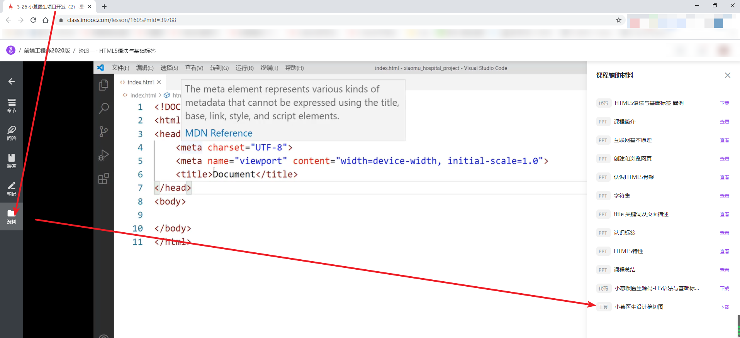
Task: Open VS Code Source Control icon
Action: tap(104, 132)
